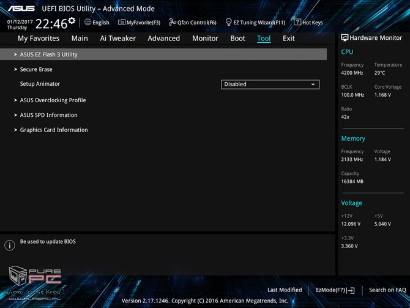Go to the Advanced tab
Image resolution: width=410 pixels, height=308 pixels.
click(x=163, y=39)
